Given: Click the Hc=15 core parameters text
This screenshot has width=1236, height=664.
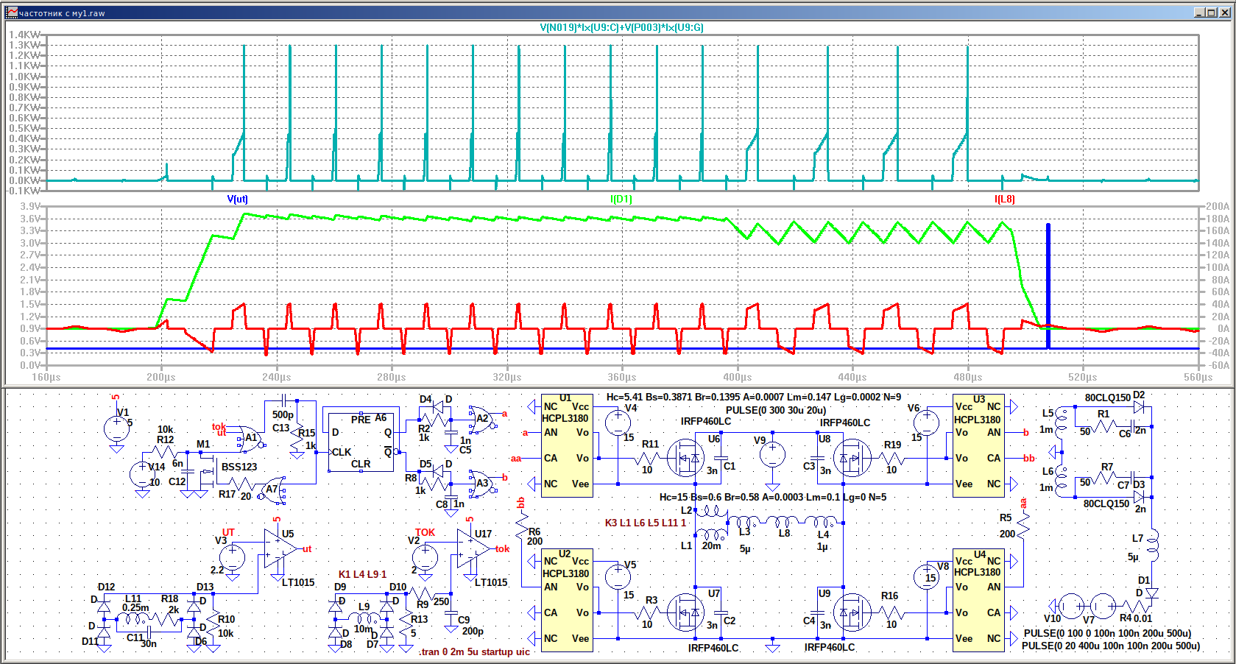Looking at the screenshot, I should pyautogui.click(x=773, y=497).
